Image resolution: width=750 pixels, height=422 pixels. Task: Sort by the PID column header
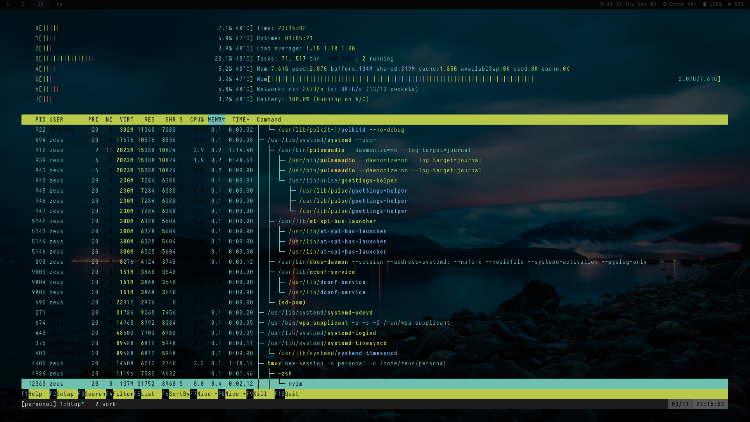[40, 120]
